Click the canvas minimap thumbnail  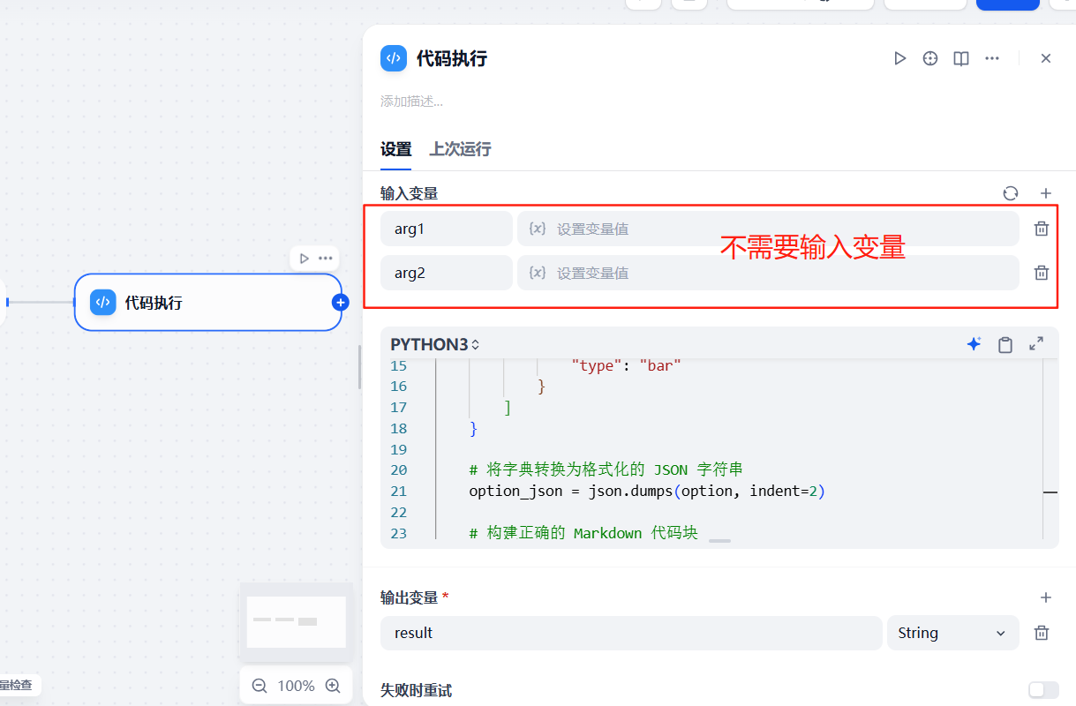296,621
